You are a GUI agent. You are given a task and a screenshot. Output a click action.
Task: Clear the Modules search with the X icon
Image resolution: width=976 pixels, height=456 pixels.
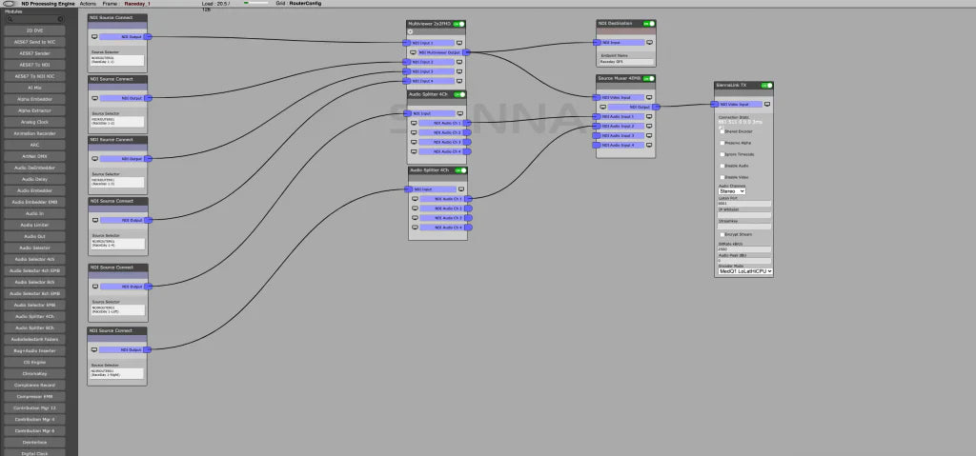point(60,20)
